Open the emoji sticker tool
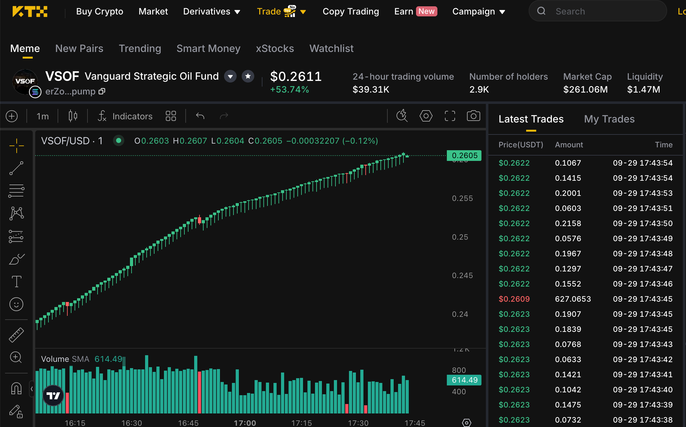686x427 pixels. (x=16, y=304)
